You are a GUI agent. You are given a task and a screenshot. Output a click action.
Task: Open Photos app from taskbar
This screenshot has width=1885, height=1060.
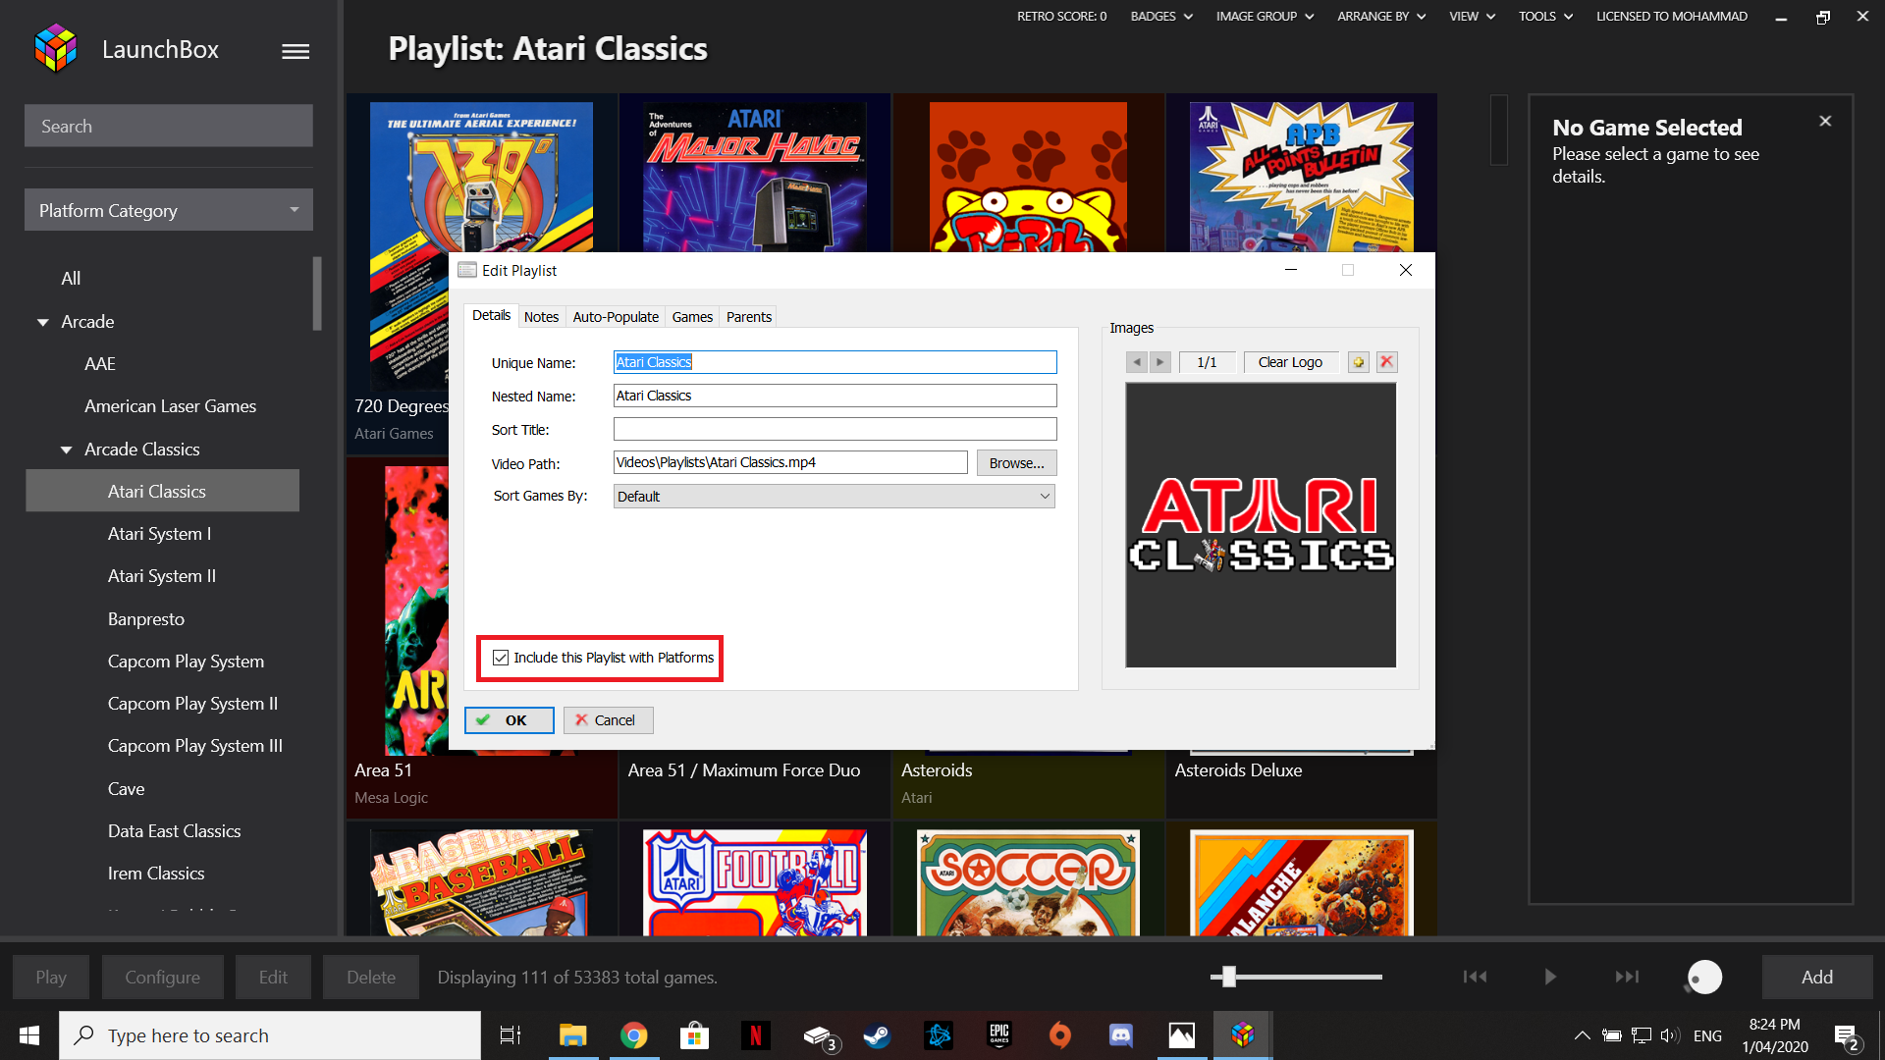point(1182,1035)
